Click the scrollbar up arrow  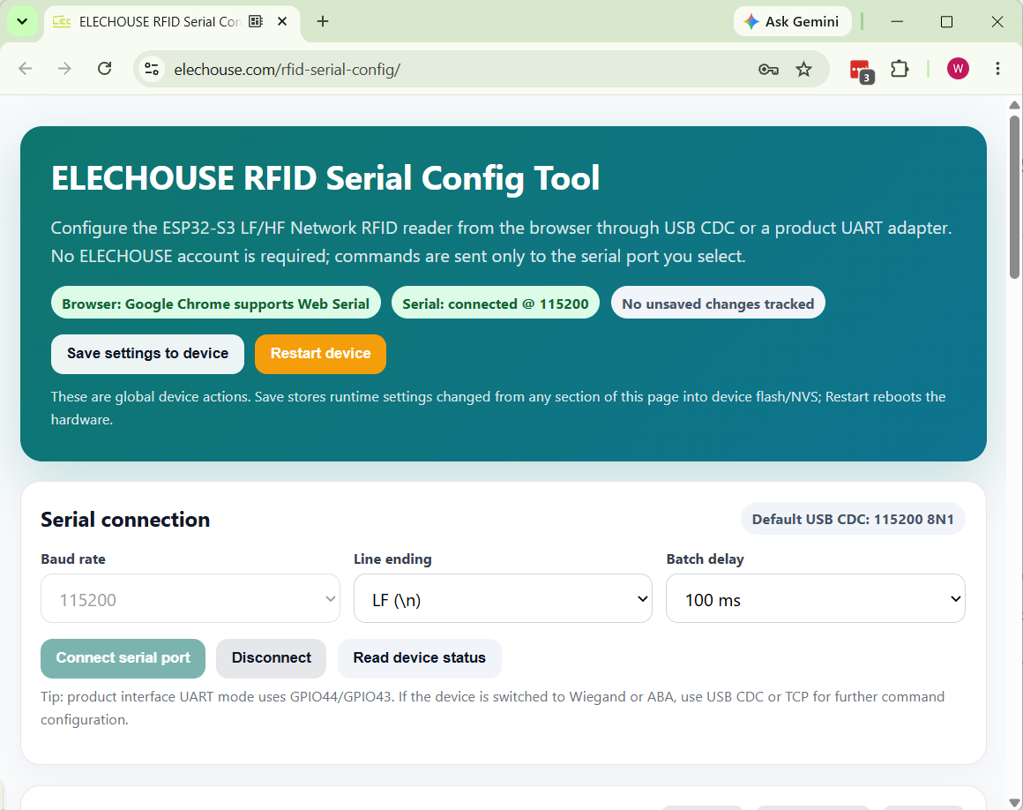1014,104
